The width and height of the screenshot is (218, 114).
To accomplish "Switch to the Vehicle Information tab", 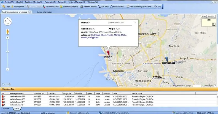I will [44, 12].
